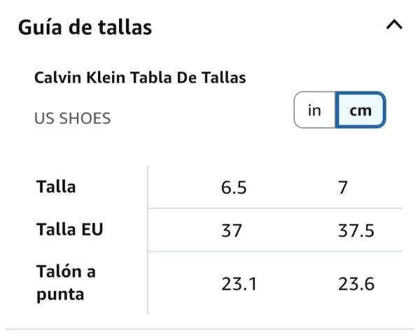Click the 23.6 heel-to-toe value
Image resolution: width=420 pixels, height=335 pixels.
[356, 284]
